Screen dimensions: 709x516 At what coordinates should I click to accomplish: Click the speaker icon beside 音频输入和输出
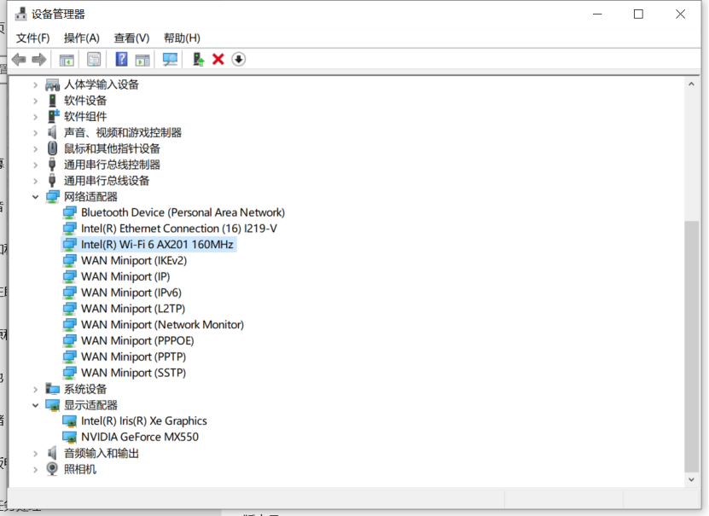coord(52,453)
